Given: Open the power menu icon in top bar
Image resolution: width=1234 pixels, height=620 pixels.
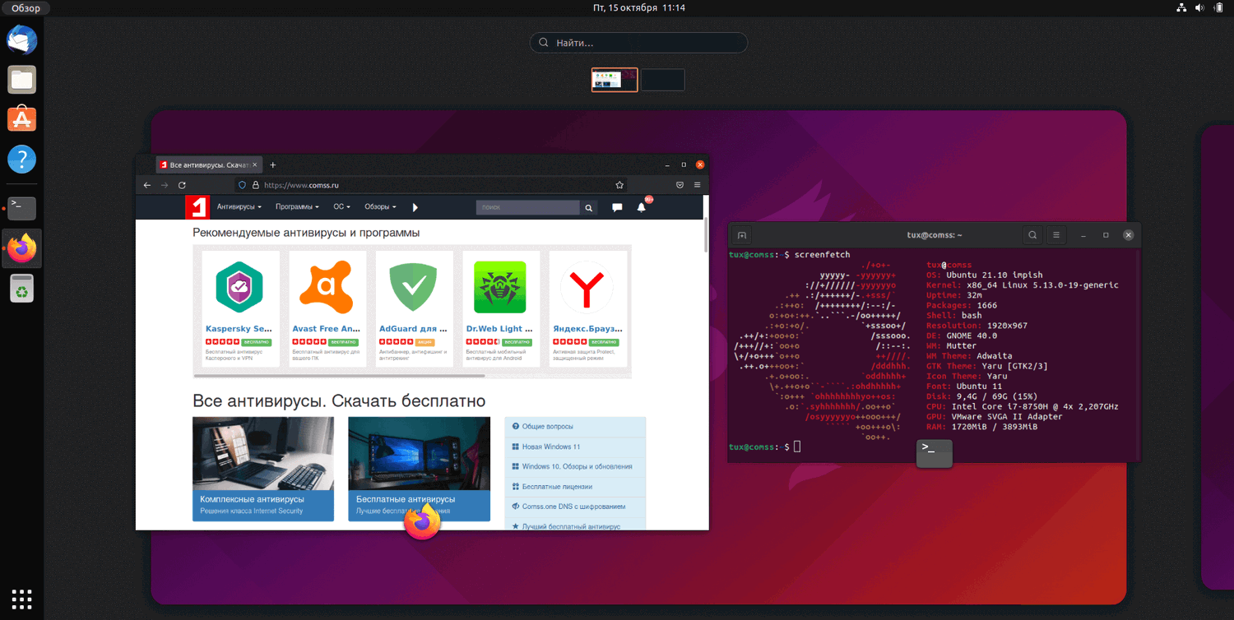Looking at the screenshot, I should [1218, 7].
